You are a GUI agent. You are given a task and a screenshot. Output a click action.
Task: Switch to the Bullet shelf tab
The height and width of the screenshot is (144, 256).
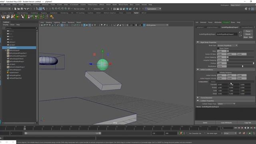(136, 13)
